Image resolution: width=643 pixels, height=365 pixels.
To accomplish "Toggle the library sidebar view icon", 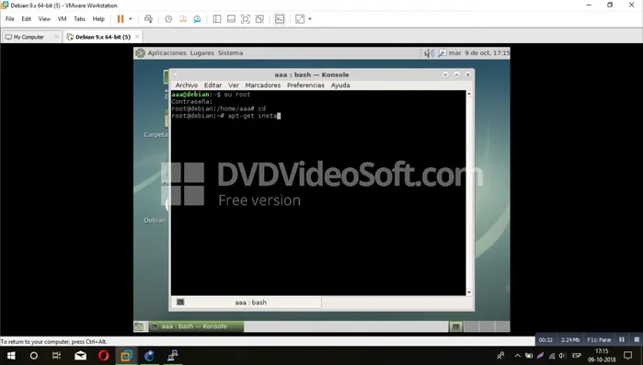I will point(217,18).
